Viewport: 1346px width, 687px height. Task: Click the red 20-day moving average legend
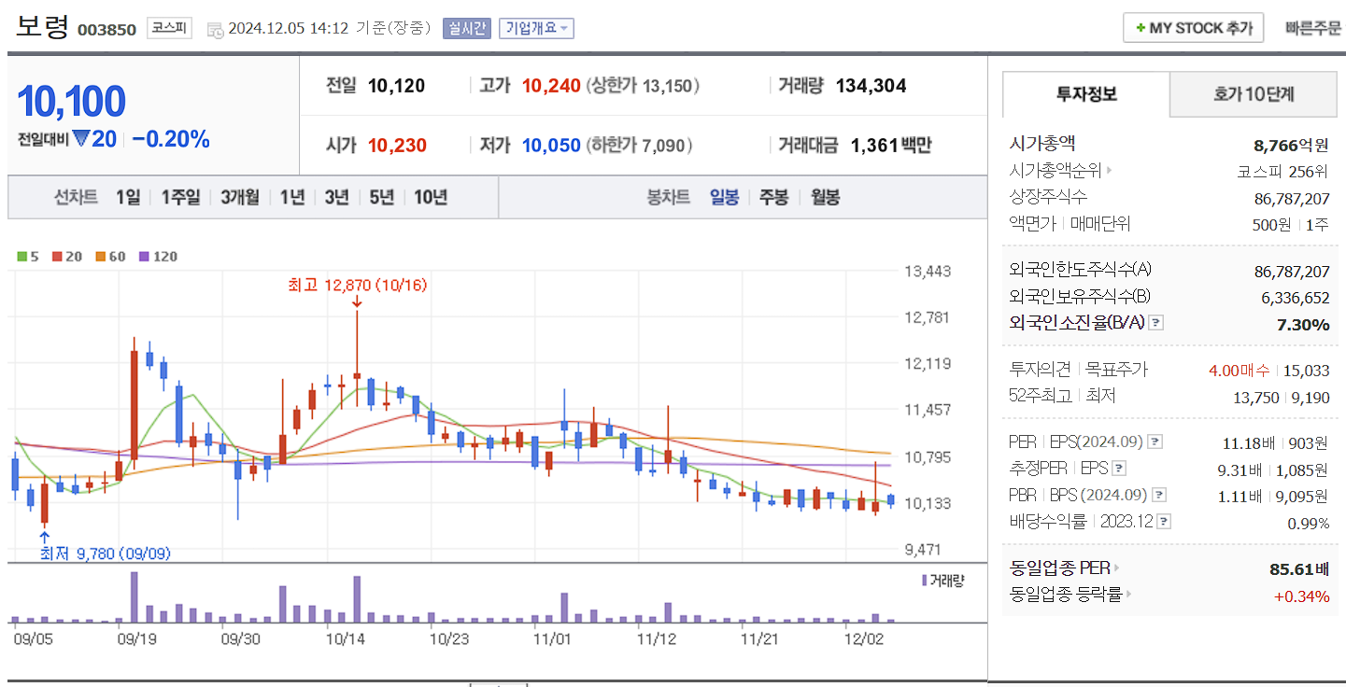click(x=57, y=256)
